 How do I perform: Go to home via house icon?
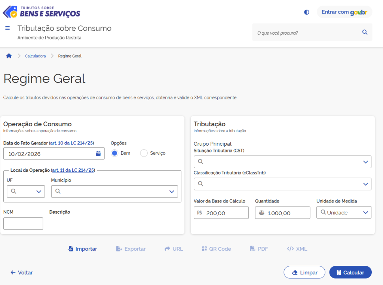click(x=9, y=56)
